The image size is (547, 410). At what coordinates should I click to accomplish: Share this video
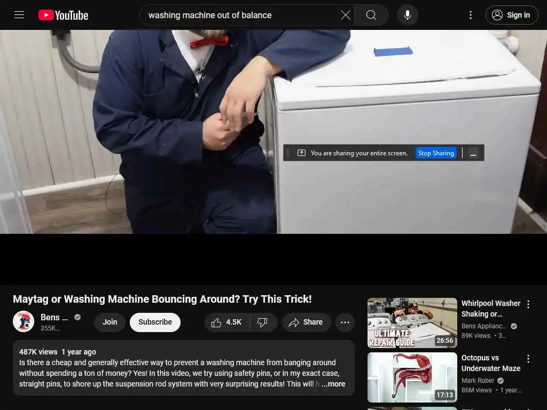pos(306,322)
